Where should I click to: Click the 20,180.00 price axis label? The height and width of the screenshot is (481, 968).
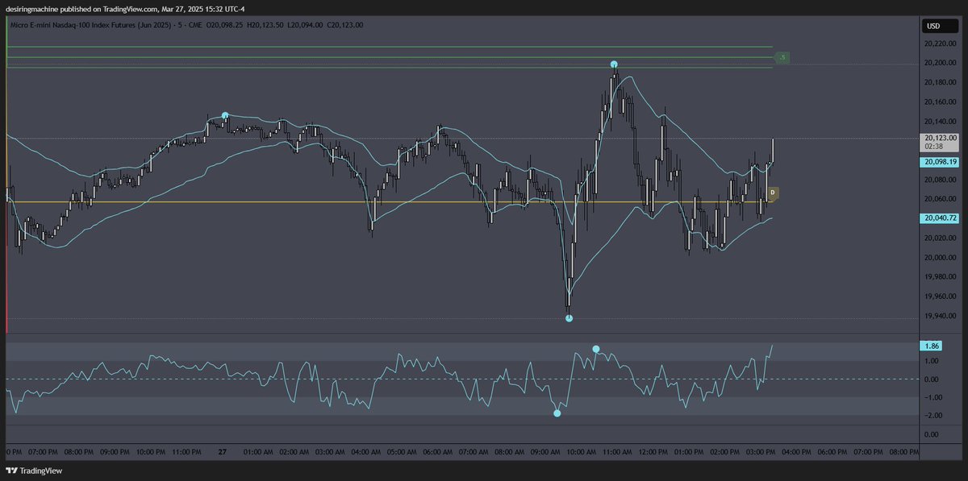[x=941, y=82]
